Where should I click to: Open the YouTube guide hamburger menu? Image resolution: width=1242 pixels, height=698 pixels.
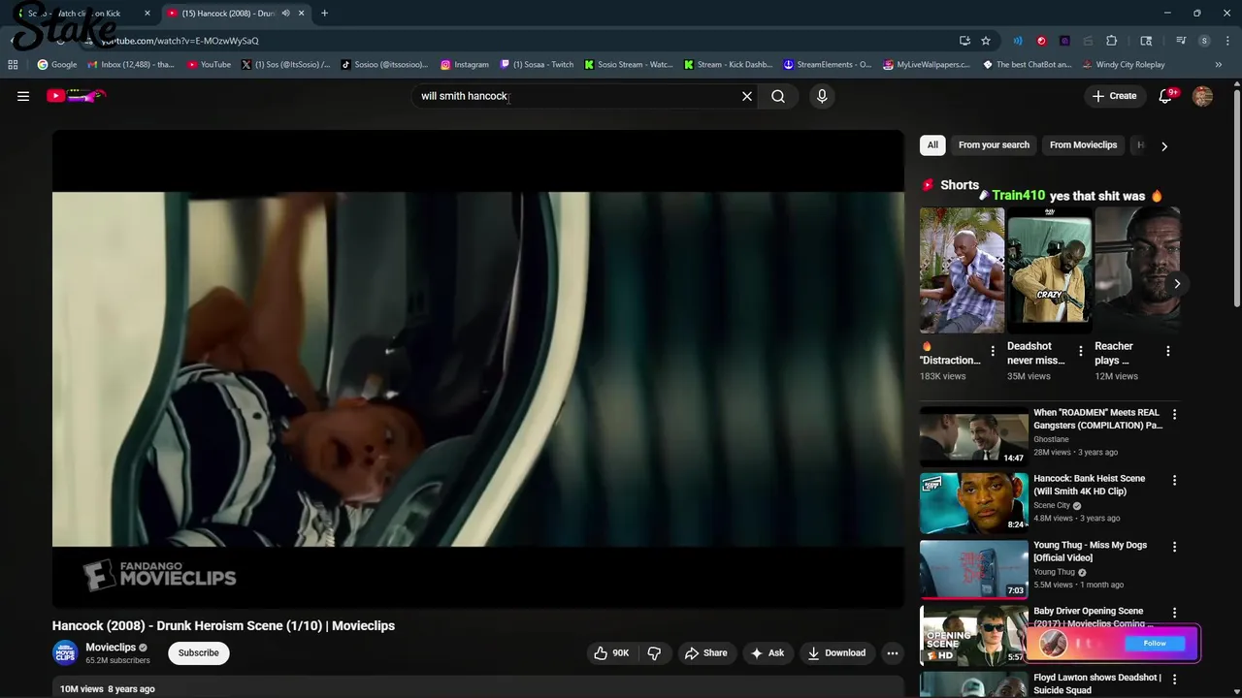[23, 96]
